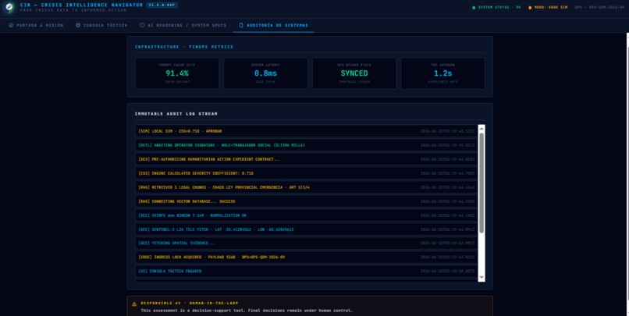This screenshot has height=316, width=629.
Task: Click the v1.0.0-MVP version badge
Action: pos(162,5)
